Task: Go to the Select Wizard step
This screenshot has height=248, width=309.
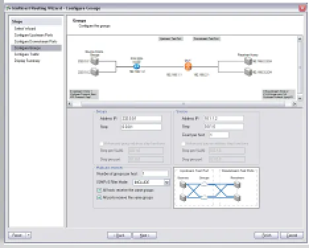Action: pos(25,28)
